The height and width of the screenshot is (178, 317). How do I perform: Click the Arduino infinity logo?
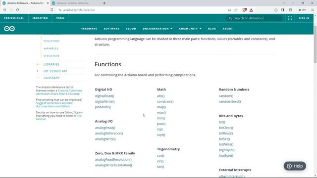click(x=9, y=29)
